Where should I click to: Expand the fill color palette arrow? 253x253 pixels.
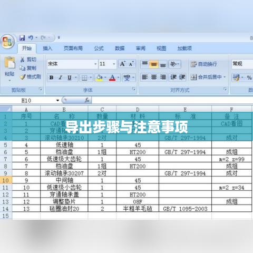pyautogui.click(x=105, y=77)
